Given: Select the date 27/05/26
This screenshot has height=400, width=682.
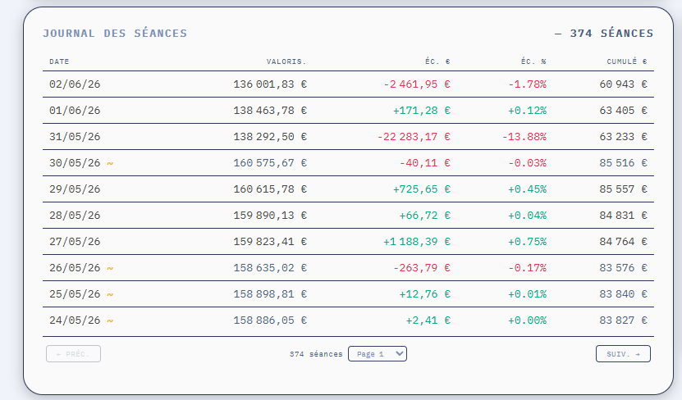Looking at the screenshot, I should pyautogui.click(x=75, y=242).
